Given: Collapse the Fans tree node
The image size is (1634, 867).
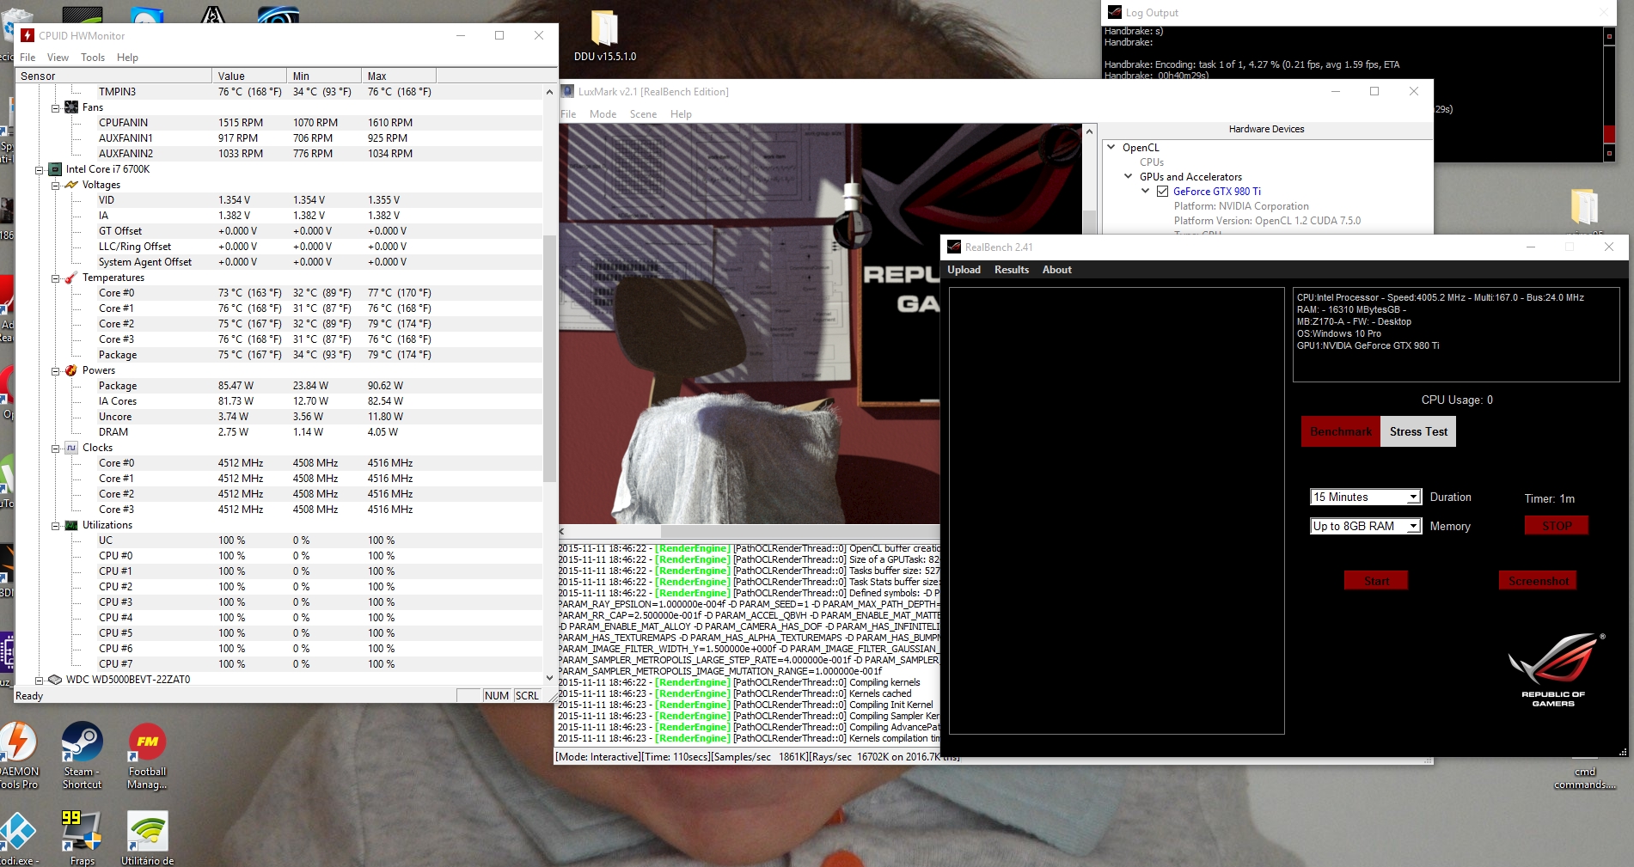Looking at the screenshot, I should pos(55,108).
